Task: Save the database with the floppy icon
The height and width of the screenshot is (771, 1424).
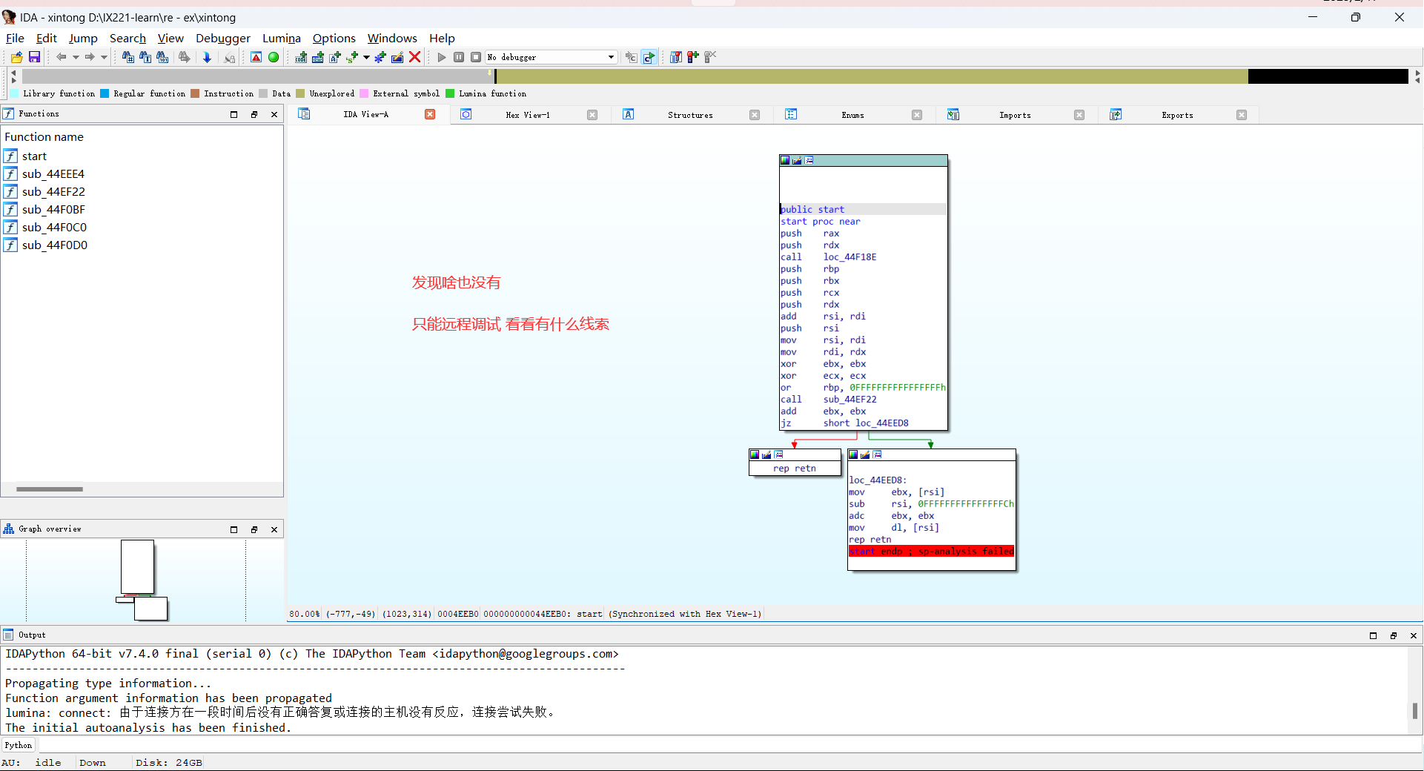Action: pyautogui.click(x=34, y=57)
